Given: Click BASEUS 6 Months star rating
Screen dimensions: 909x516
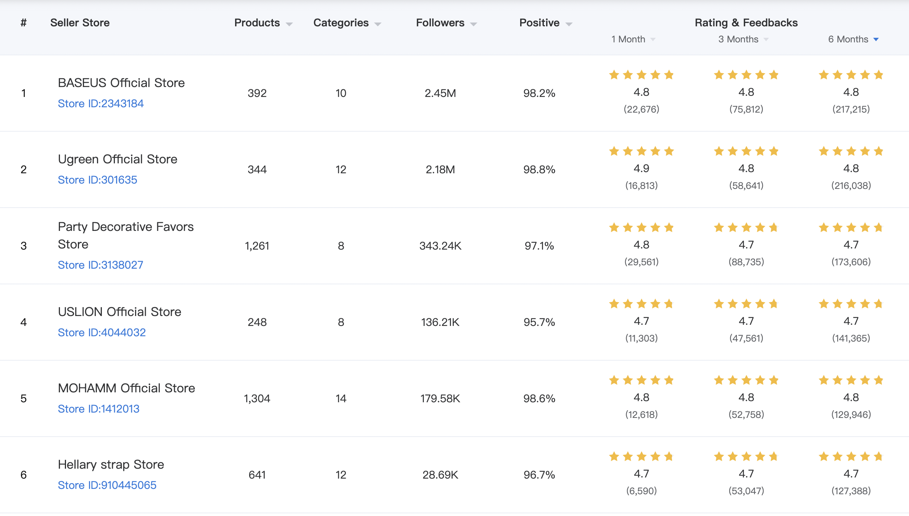Looking at the screenshot, I should (851, 75).
